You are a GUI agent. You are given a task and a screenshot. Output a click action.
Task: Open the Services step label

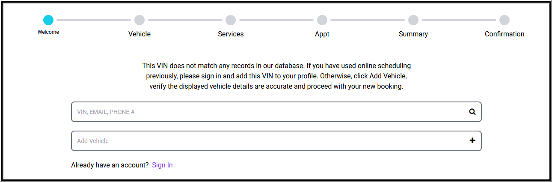pyautogui.click(x=231, y=34)
